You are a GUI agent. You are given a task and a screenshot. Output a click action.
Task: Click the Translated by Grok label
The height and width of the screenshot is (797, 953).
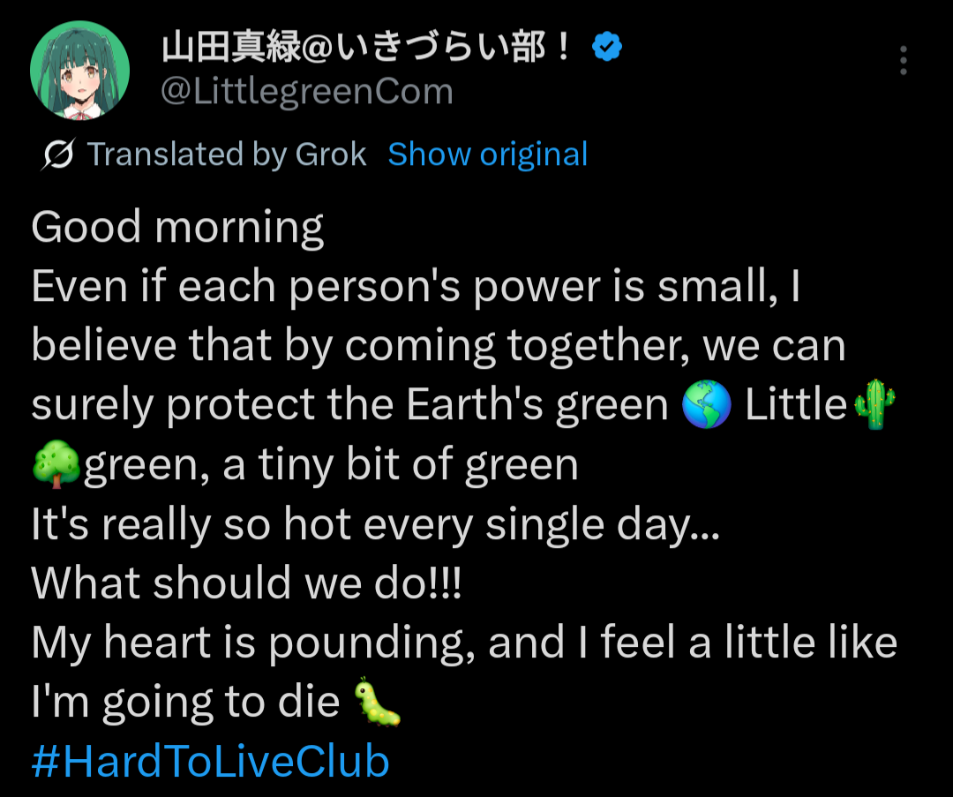click(x=226, y=154)
